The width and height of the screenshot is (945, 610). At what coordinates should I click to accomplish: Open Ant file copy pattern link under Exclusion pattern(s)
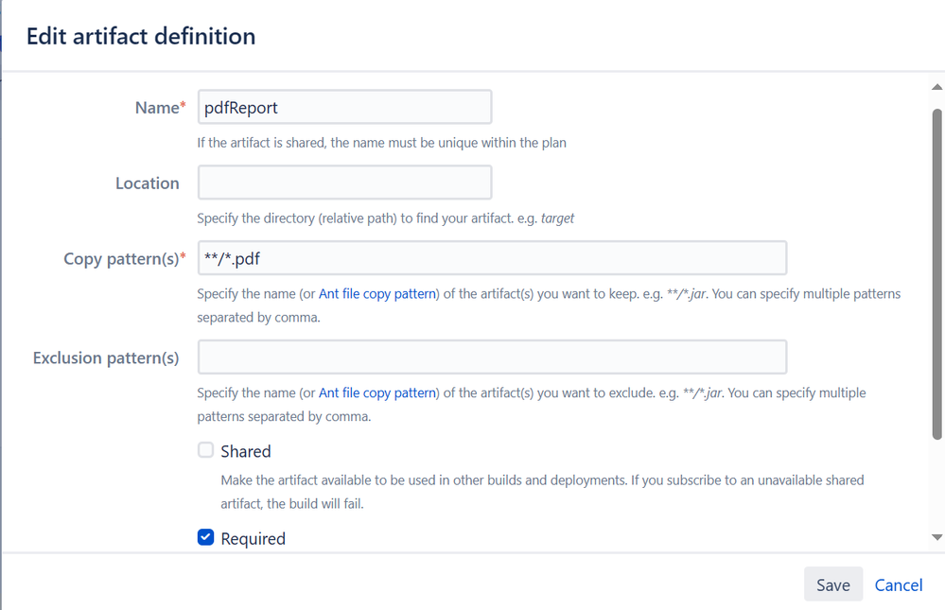[377, 392]
